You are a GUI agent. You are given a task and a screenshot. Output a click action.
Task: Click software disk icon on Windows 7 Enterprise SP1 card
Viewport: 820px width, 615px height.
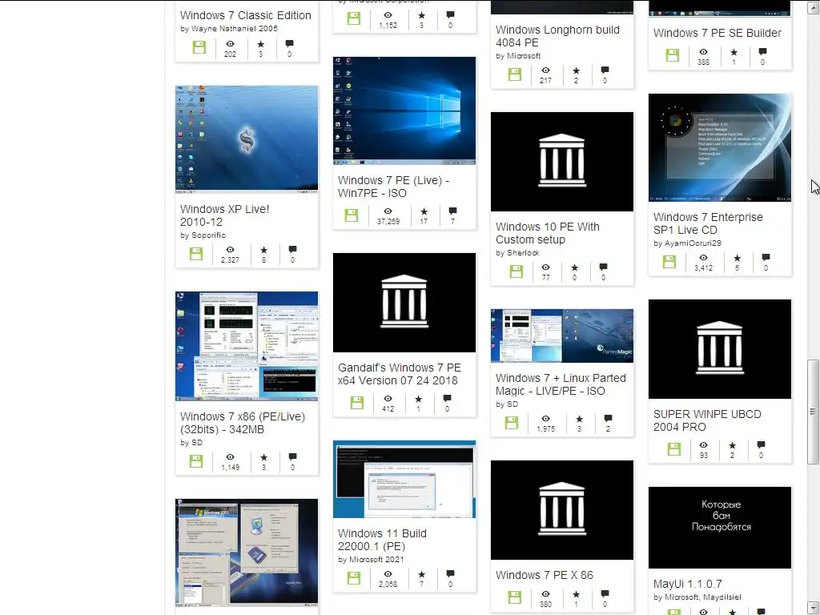coord(669,262)
